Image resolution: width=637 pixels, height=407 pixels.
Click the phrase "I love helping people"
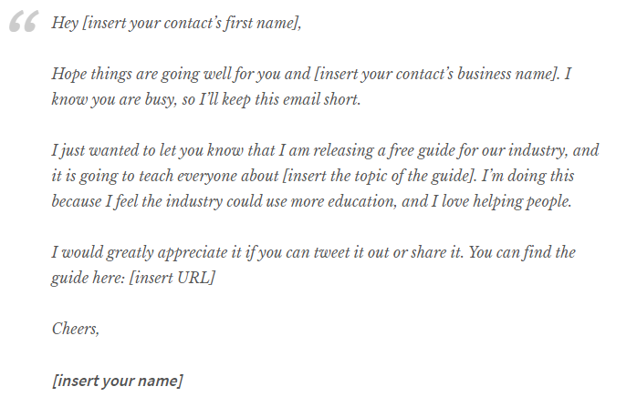(501, 202)
